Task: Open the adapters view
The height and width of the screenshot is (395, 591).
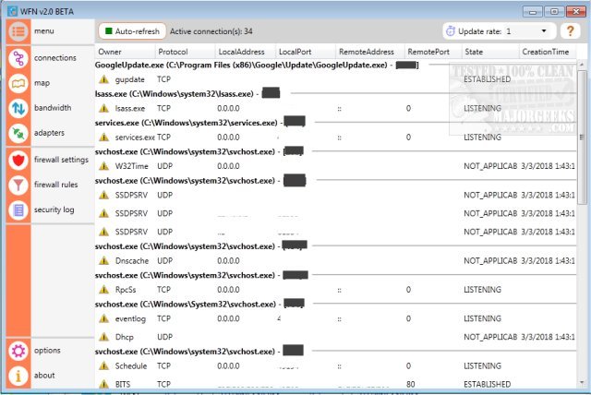Action: (x=49, y=133)
